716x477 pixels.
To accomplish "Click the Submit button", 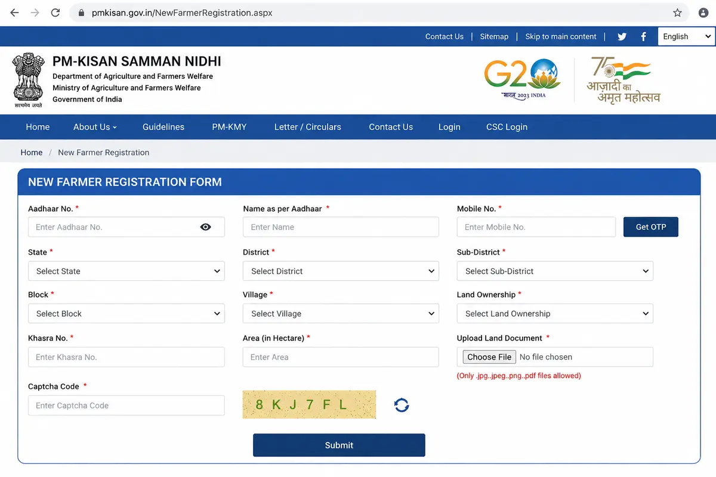I will pos(339,445).
